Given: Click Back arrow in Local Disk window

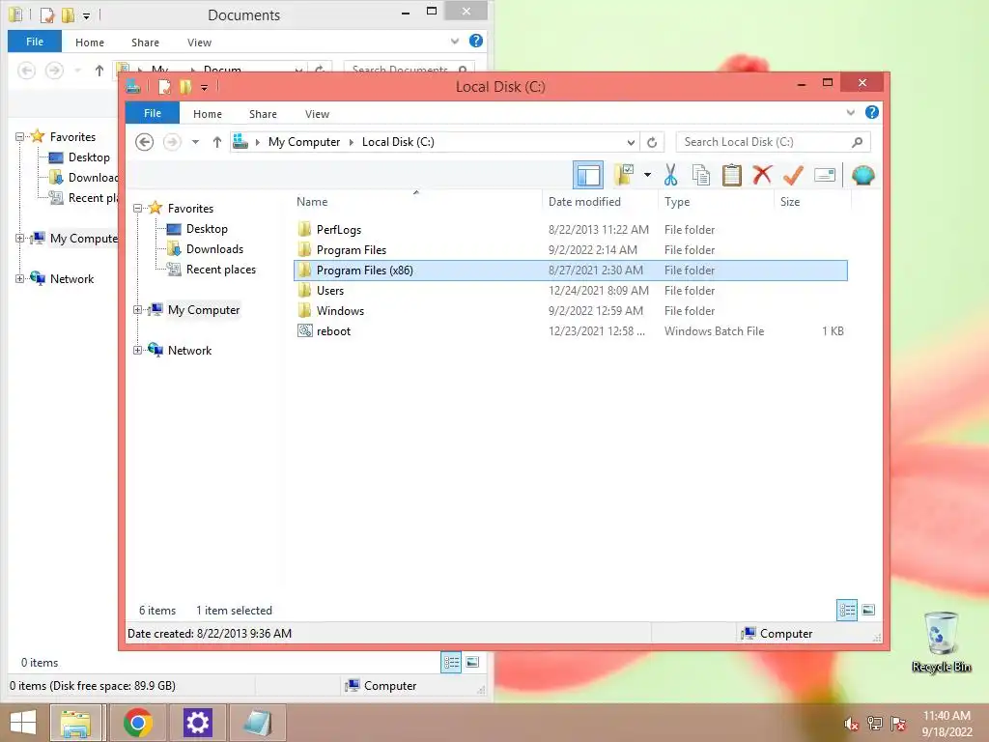Looking at the screenshot, I should (x=145, y=142).
